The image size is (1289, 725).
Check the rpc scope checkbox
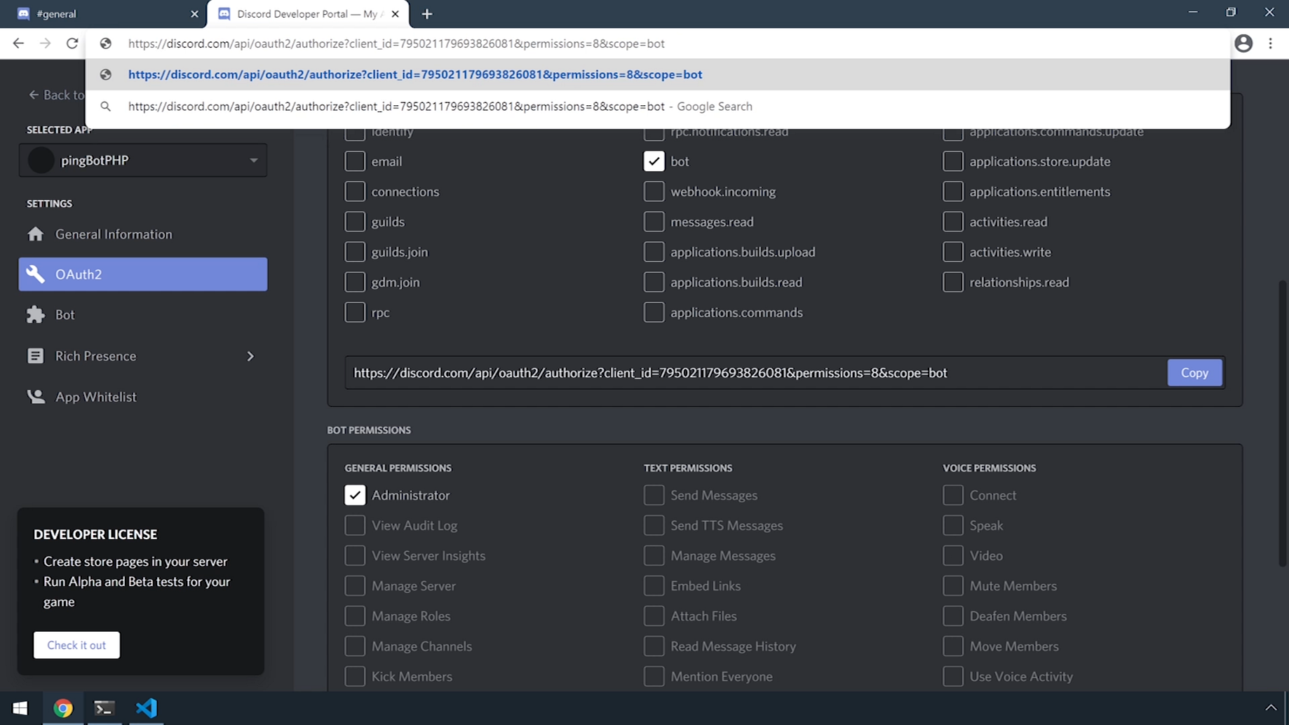pos(355,312)
